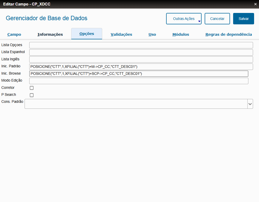The width and height of the screenshot is (259, 202).
Task: Open the Regras de dependência tab
Action: coord(228,34)
